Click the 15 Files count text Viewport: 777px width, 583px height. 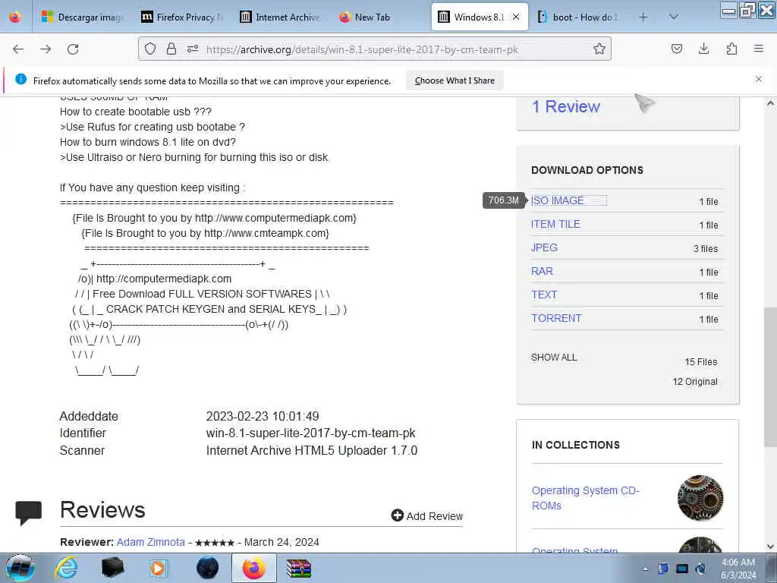700,362
